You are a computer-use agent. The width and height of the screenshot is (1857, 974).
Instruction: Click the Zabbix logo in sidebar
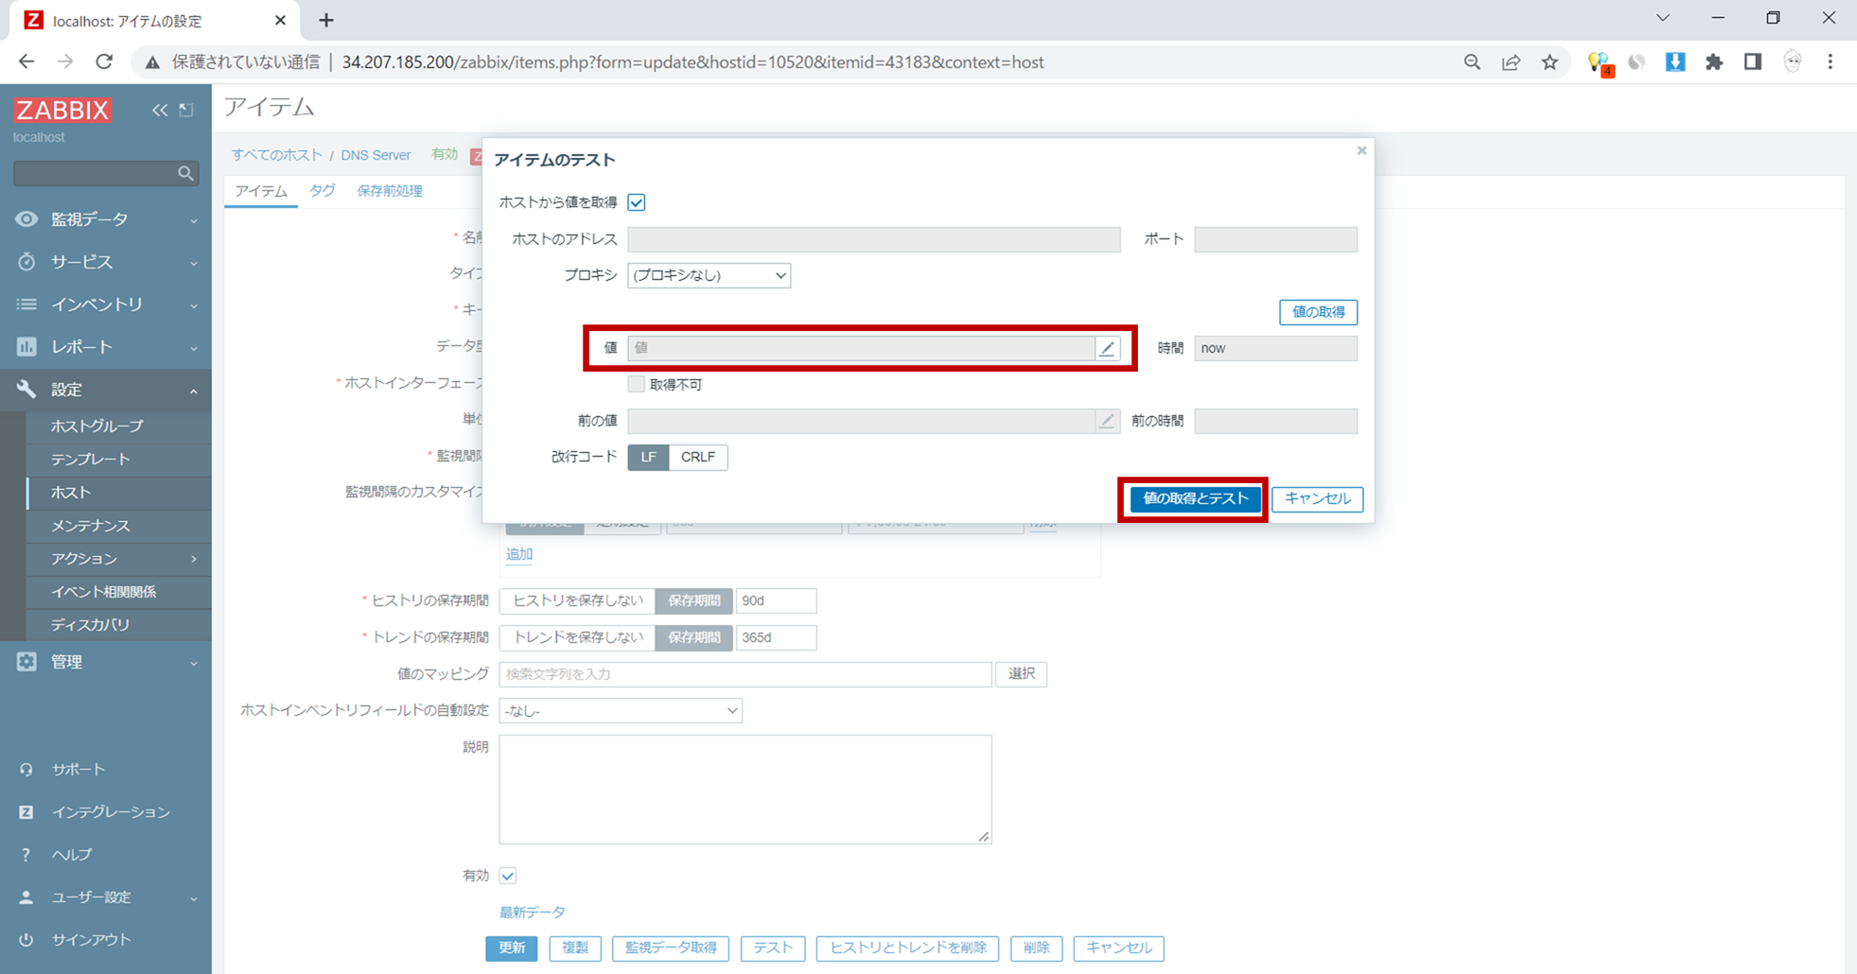62,111
